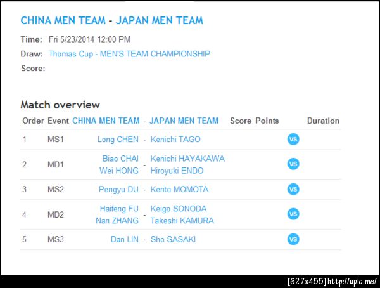Click the VS icon for Long CHEN match
The image size is (380, 288).
(293, 140)
